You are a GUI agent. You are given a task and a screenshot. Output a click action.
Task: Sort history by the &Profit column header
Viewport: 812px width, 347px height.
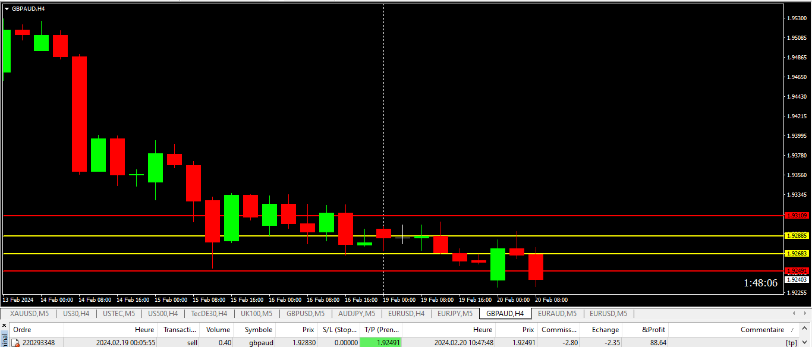(x=654, y=329)
